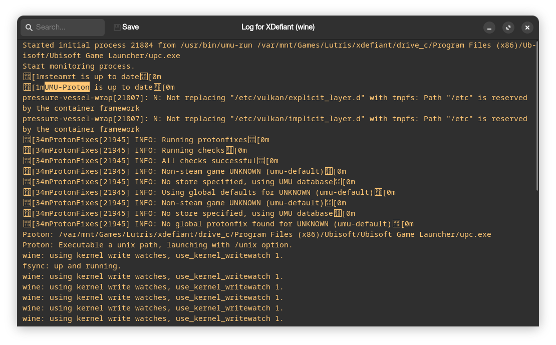Click the highlighted UMU-Proton text

coord(67,87)
